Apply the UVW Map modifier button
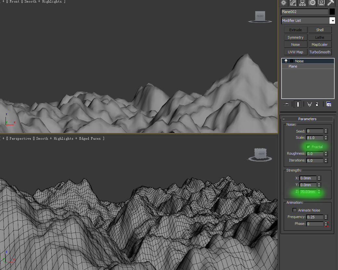 pos(295,52)
